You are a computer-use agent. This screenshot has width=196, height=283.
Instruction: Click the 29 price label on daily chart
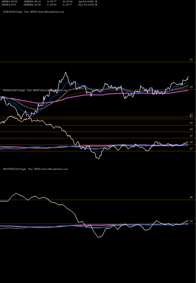click(x=191, y=87)
